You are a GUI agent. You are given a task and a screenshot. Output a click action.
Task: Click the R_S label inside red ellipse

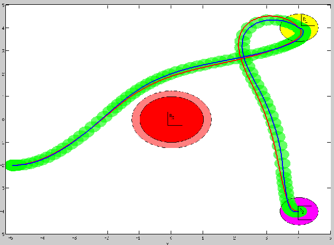171,115
